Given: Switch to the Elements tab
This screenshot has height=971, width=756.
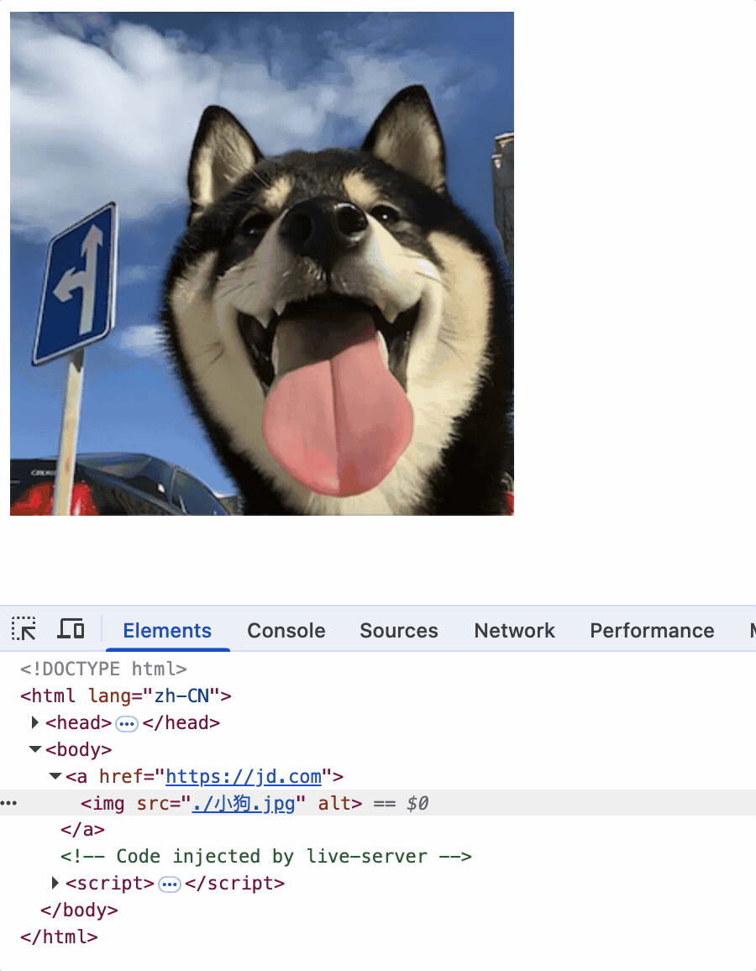Looking at the screenshot, I should tap(167, 631).
